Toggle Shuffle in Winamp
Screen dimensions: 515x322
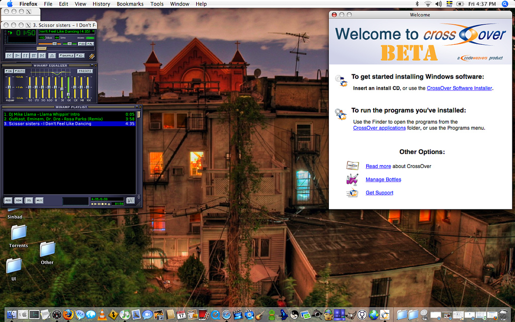(67, 55)
